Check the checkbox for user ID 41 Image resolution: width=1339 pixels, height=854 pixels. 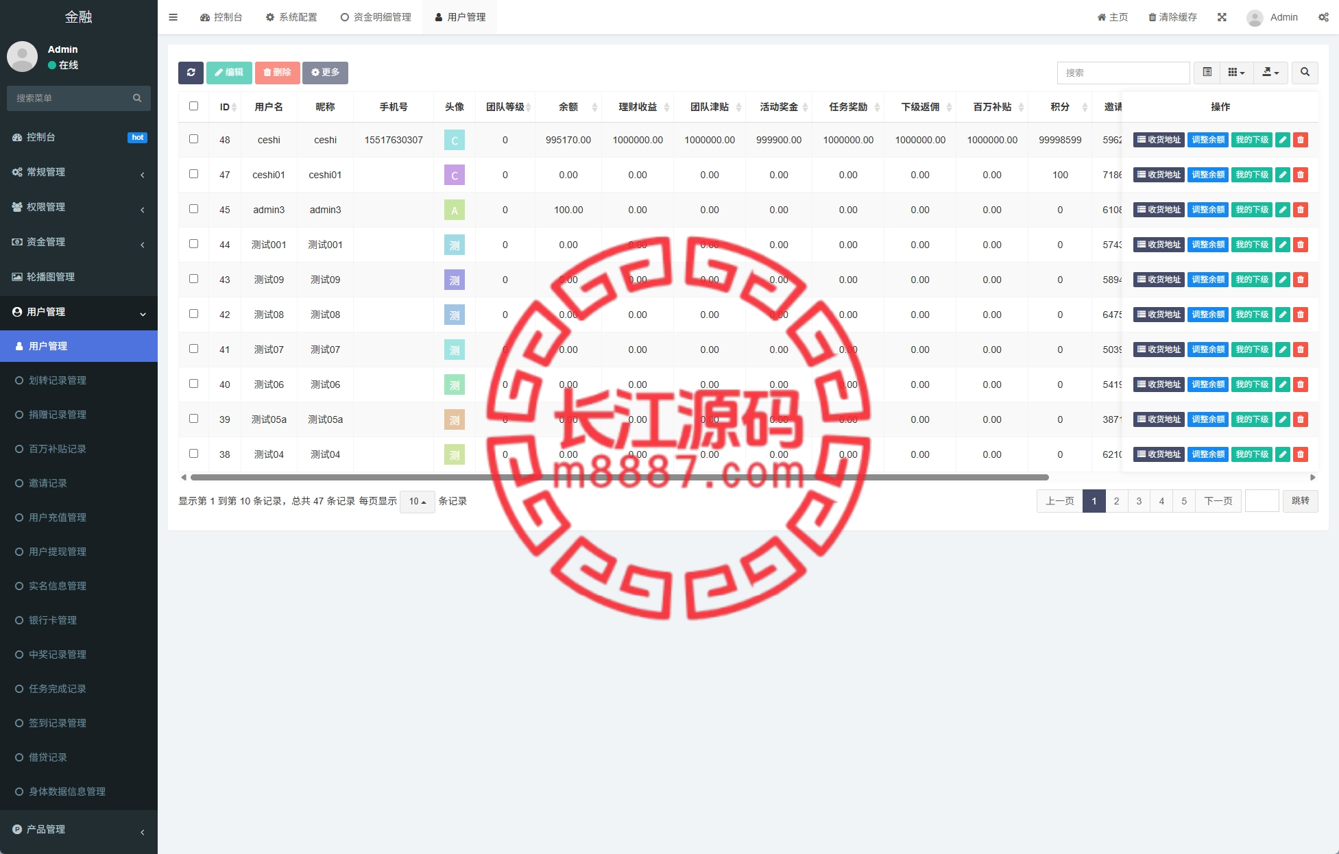pyautogui.click(x=193, y=349)
